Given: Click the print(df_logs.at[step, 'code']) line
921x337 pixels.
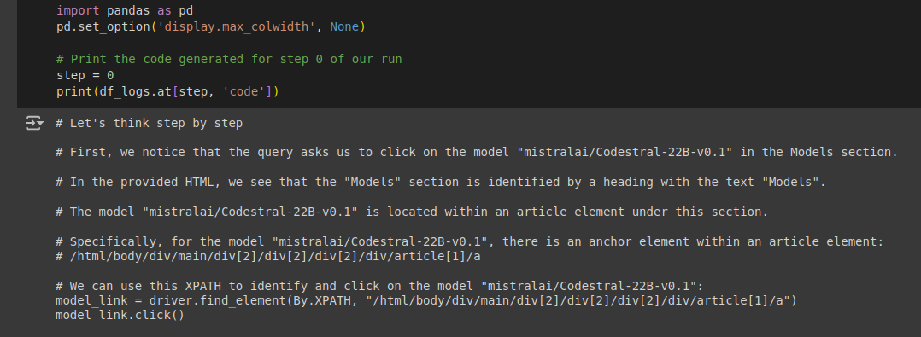Looking at the screenshot, I should coord(167,92).
